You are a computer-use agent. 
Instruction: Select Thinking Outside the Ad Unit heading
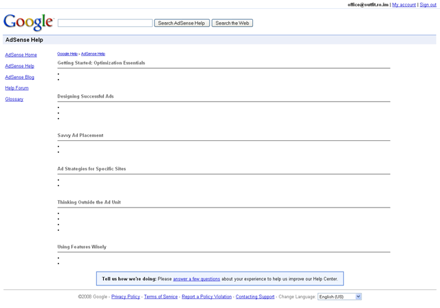(89, 202)
